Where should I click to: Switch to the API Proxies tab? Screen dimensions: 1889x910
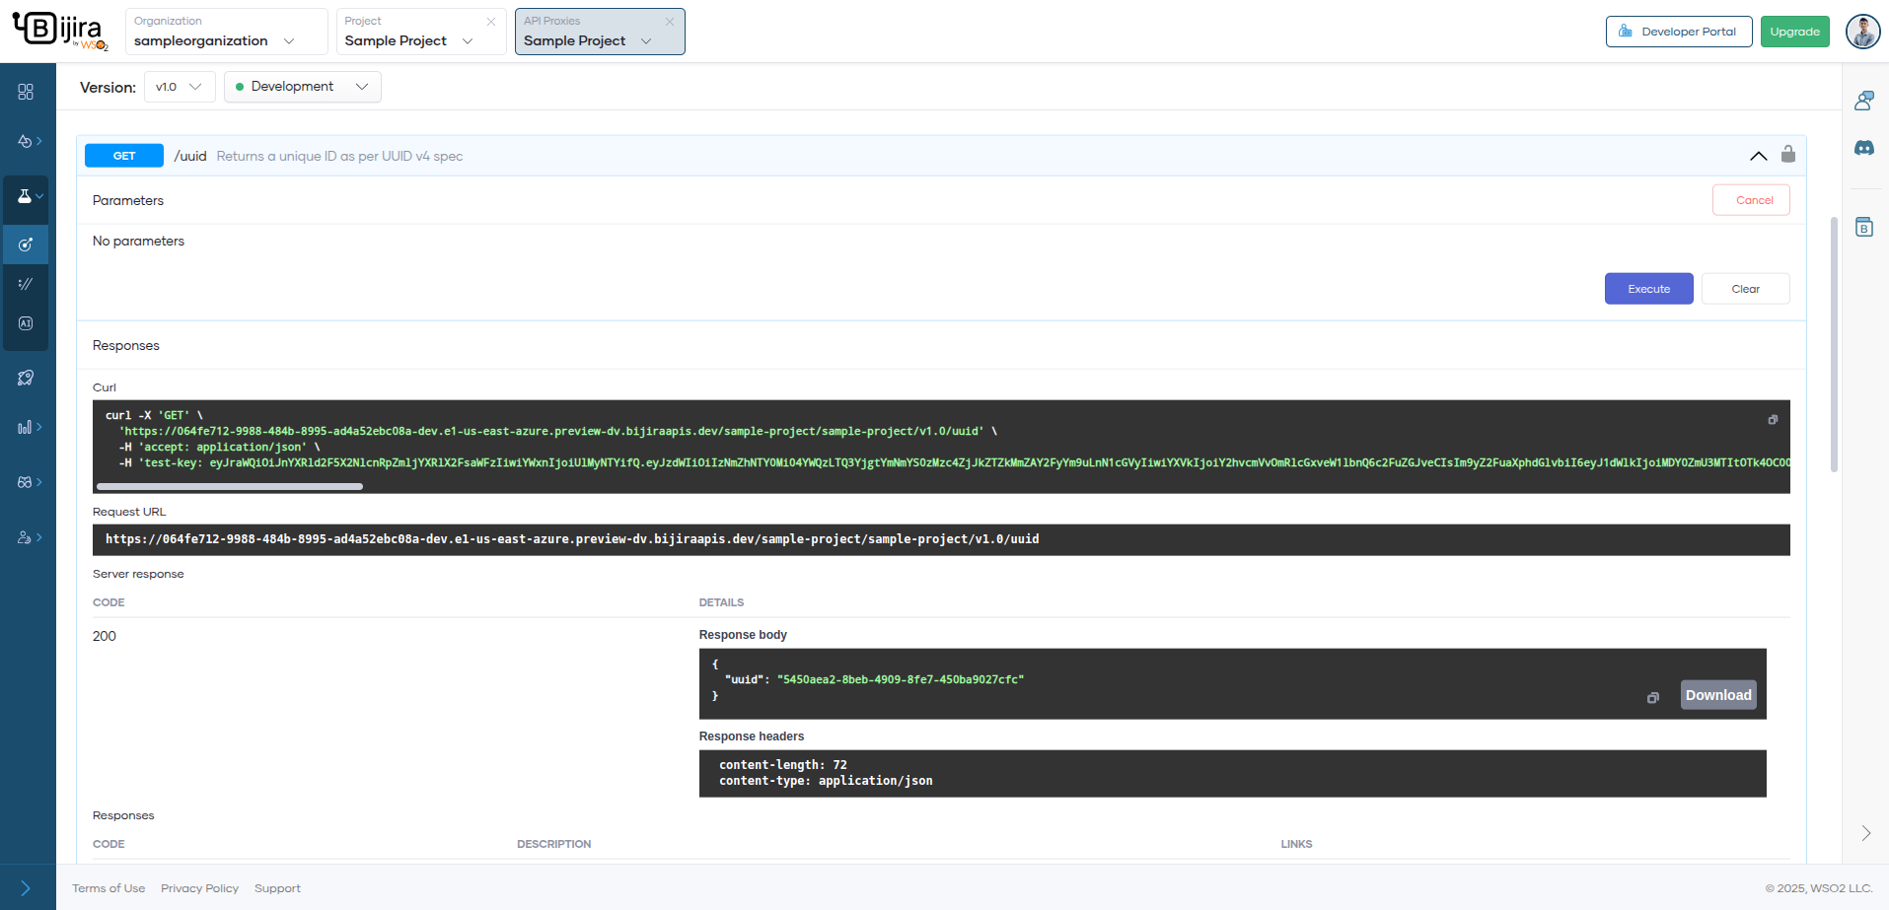[592, 40]
